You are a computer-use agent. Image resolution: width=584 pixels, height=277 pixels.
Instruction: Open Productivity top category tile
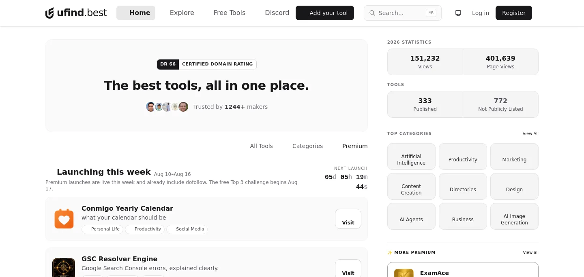click(x=463, y=156)
